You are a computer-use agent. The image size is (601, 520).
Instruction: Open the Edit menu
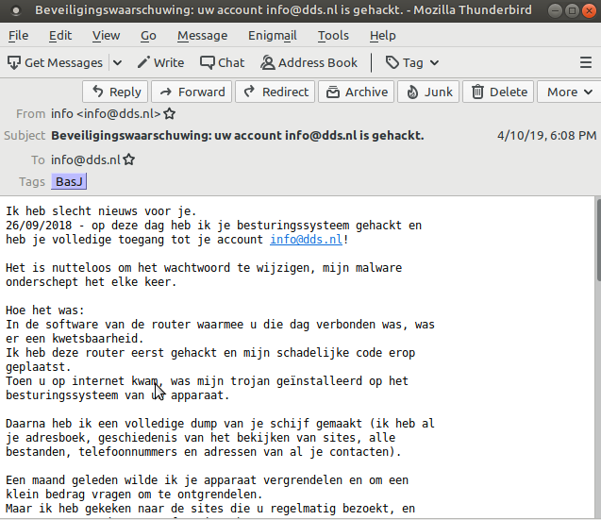[x=60, y=36]
